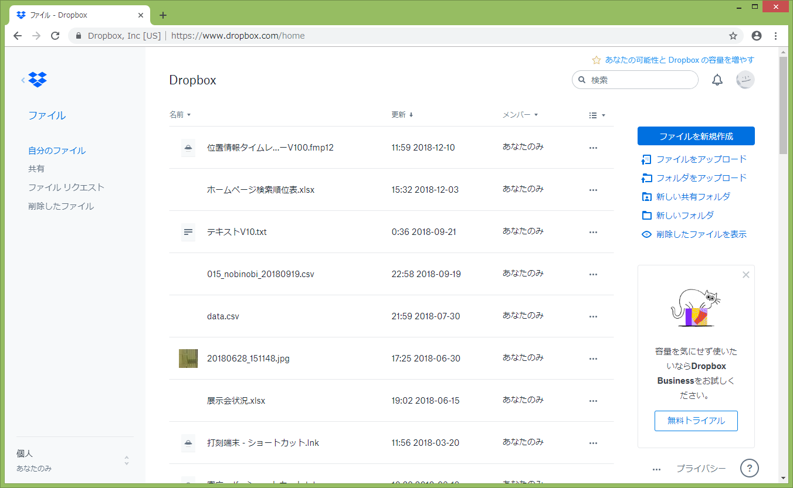Image resolution: width=793 pixels, height=488 pixels.
Task: Open a new browser tab
Action: click(163, 15)
